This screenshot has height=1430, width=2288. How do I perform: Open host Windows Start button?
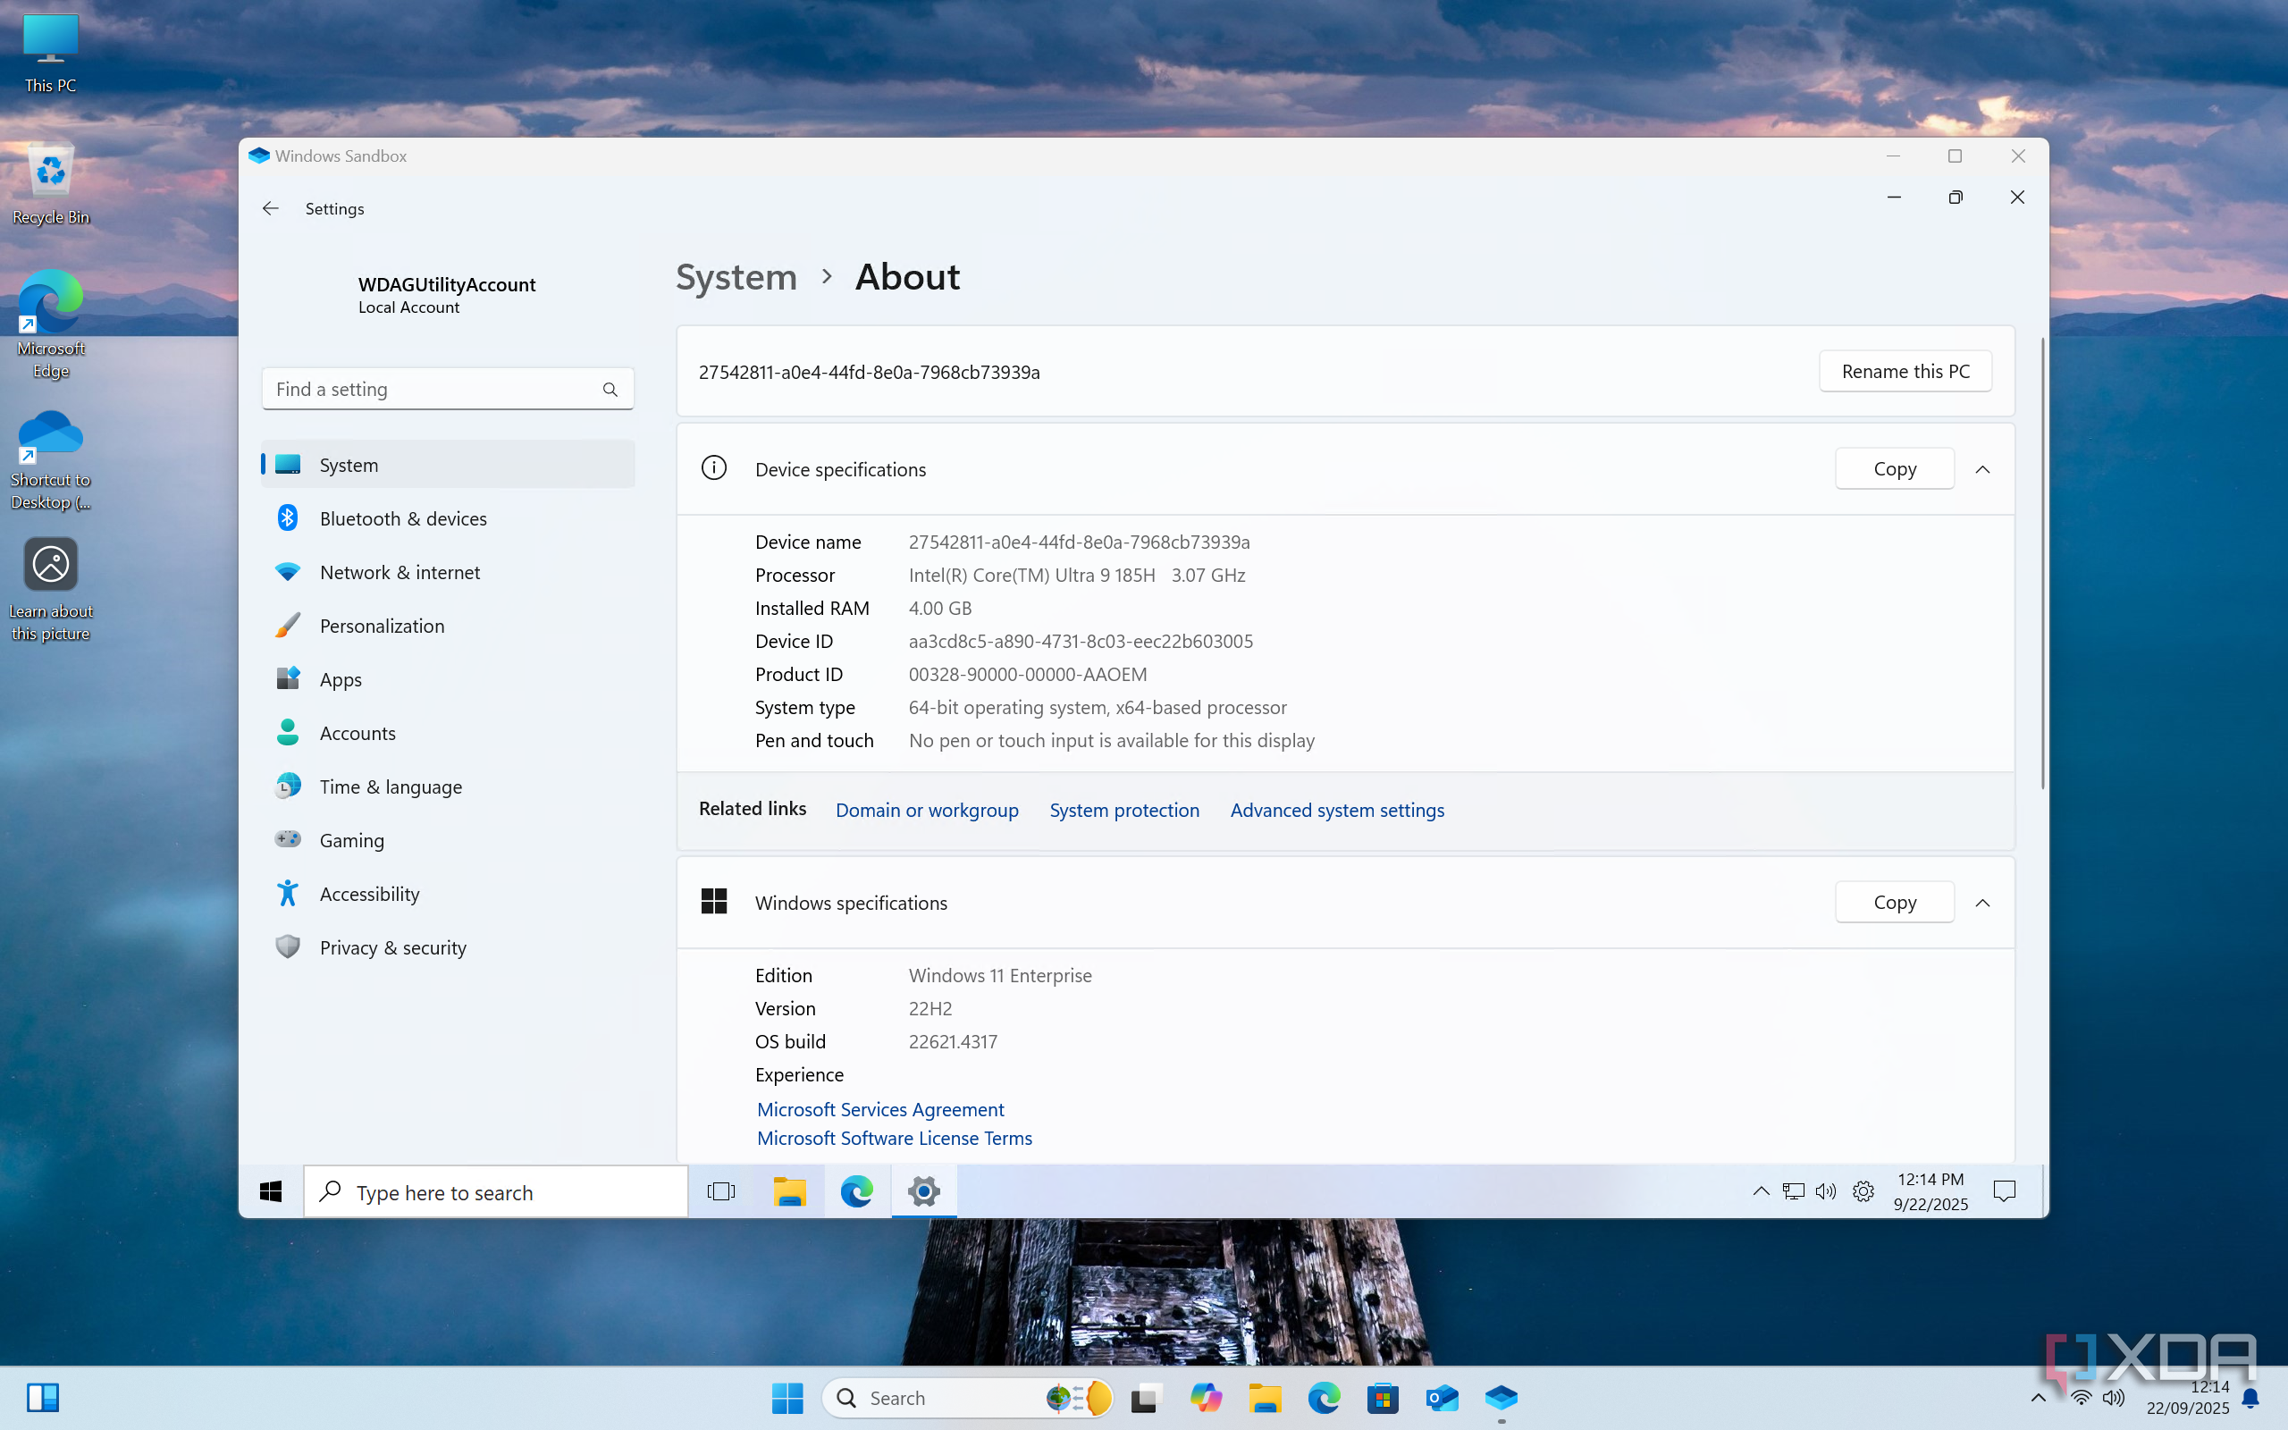point(787,1398)
